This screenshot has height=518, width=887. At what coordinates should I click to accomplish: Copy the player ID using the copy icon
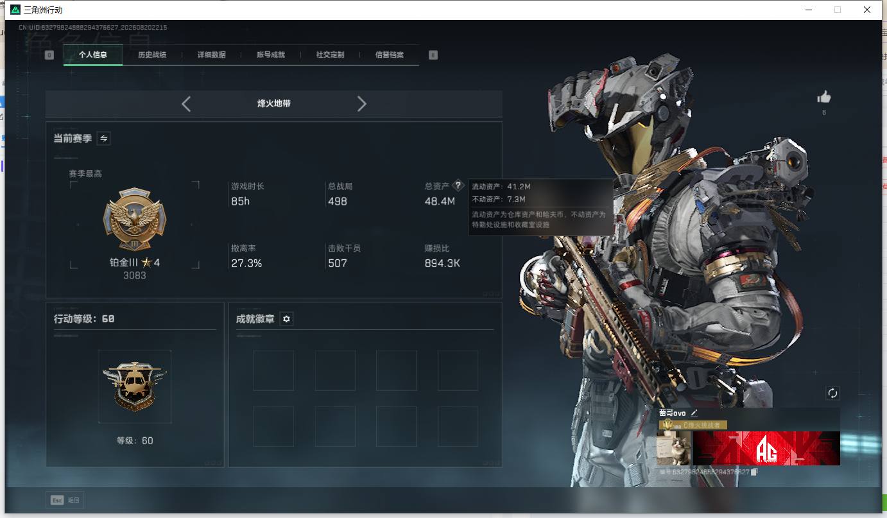[754, 472]
